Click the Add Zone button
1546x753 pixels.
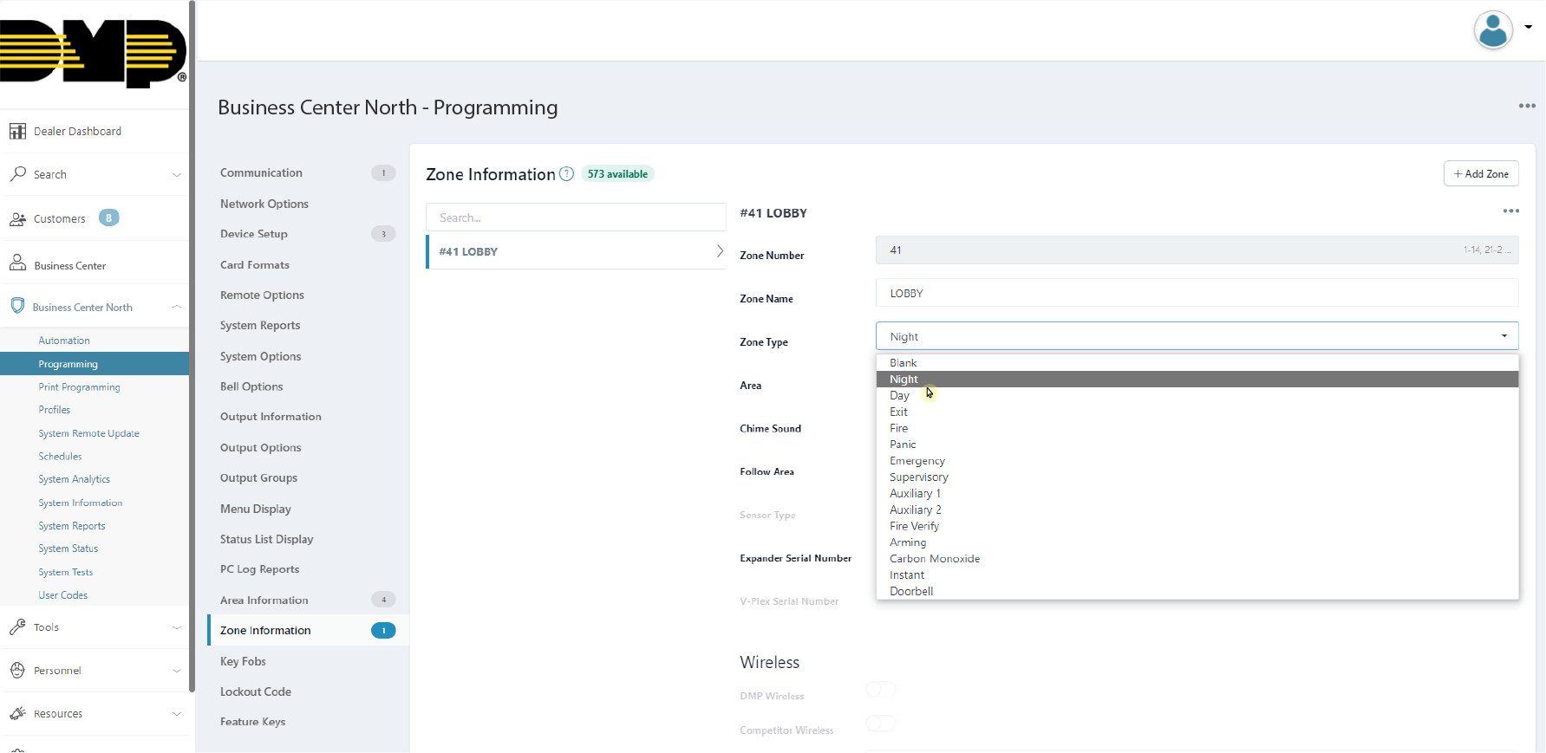pos(1480,173)
